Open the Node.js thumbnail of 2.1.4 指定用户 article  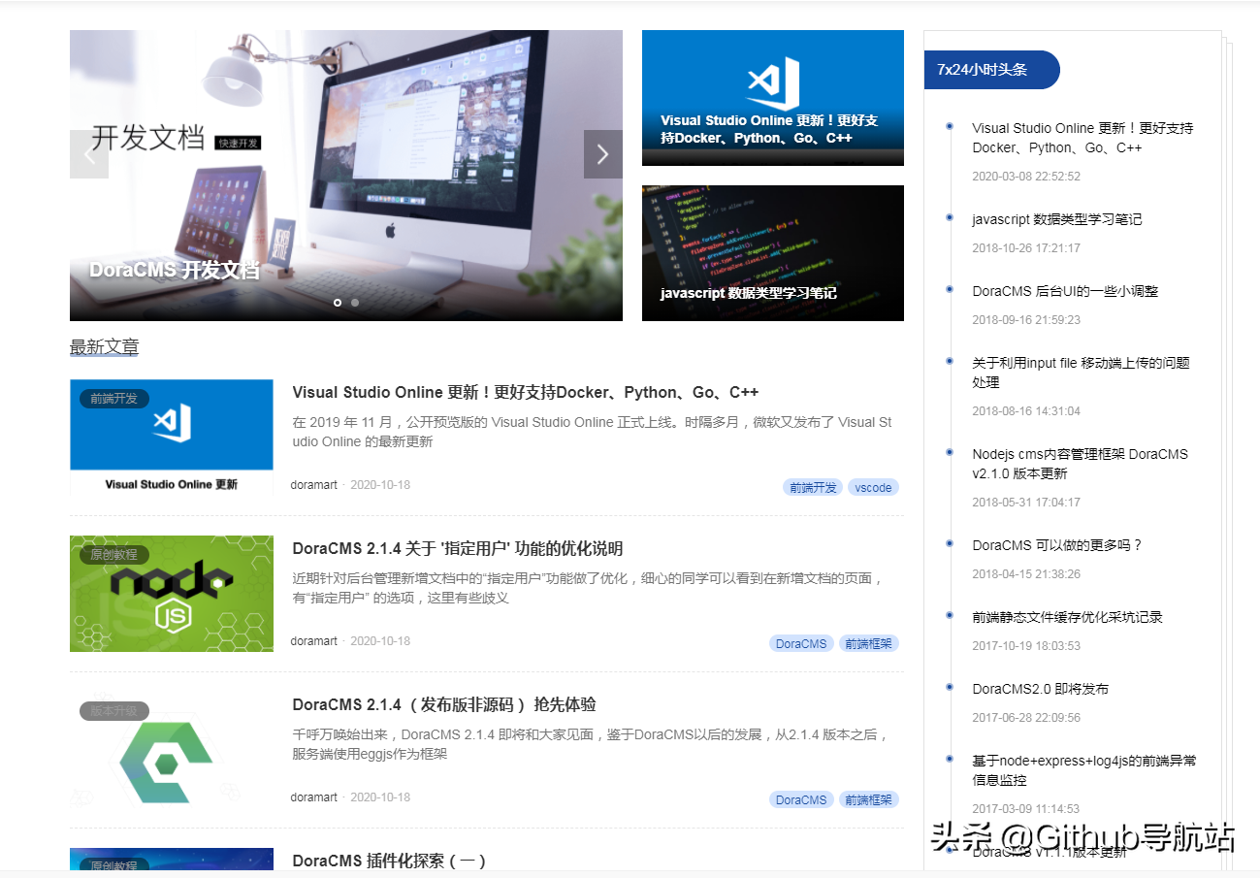click(172, 594)
